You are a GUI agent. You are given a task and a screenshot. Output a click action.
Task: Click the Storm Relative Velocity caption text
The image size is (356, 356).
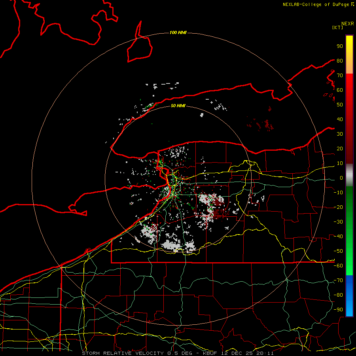click(x=178, y=353)
